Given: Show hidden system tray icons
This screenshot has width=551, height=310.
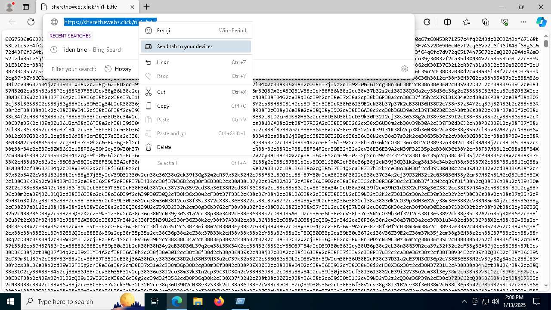Looking at the screenshot, I should pyautogui.click(x=464, y=301).
